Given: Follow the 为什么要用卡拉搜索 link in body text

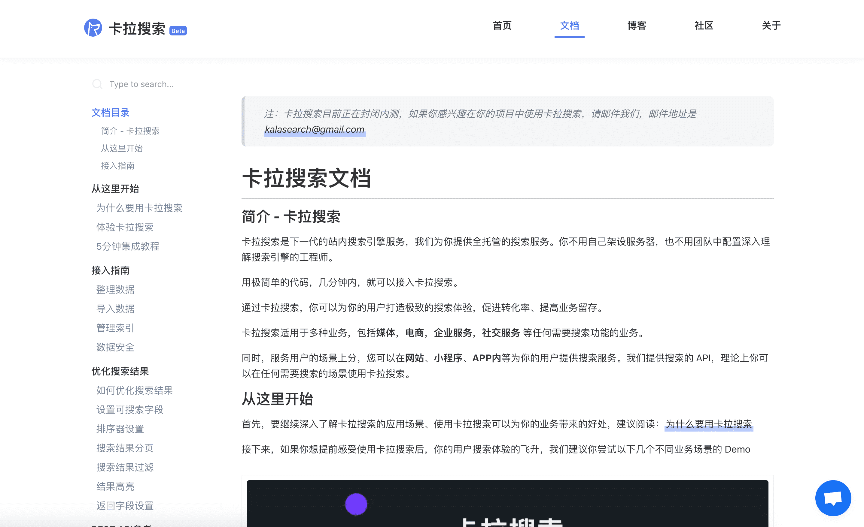Looking at the screenshot, I should tap(709, 424).
